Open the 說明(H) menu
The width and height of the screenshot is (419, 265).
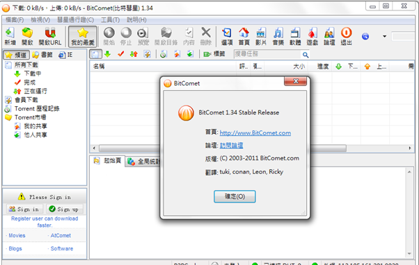136,19
